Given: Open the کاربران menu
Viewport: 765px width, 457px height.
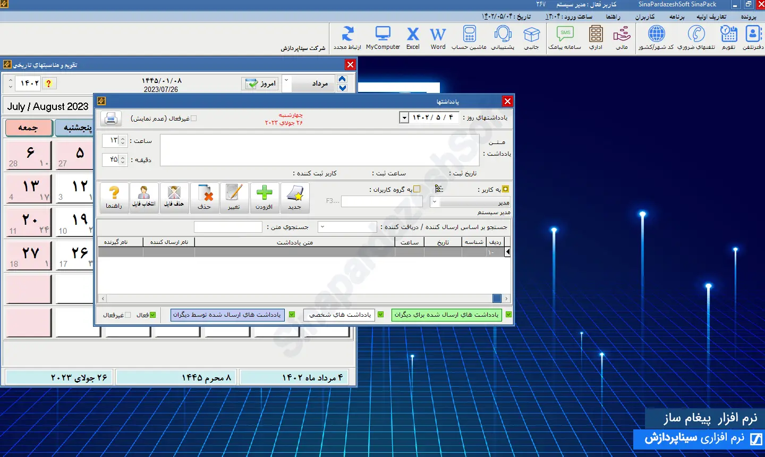Looking at the screenshot, I should pos(645,16).
